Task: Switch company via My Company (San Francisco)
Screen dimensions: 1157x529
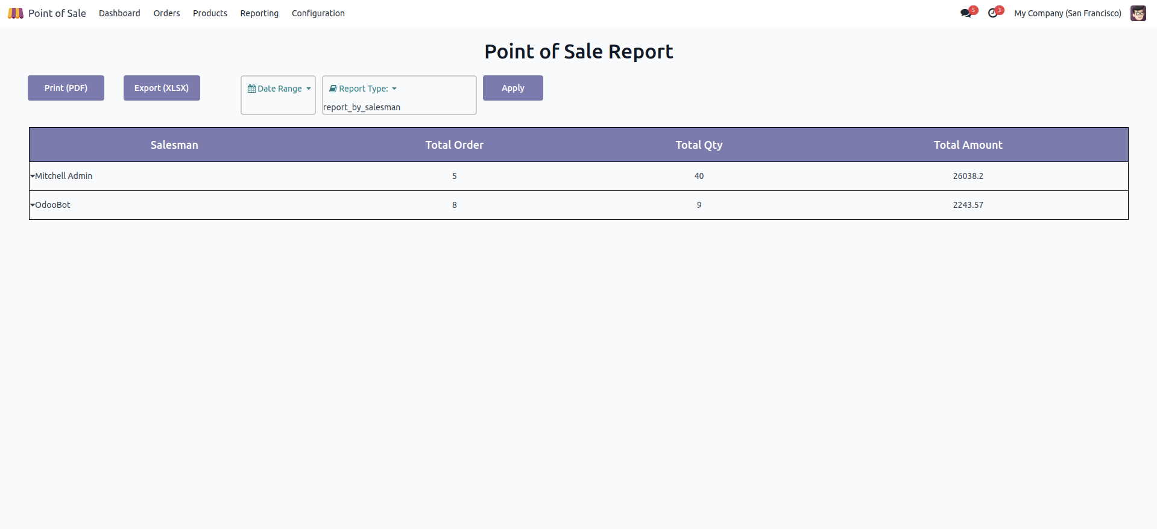Action: coord(1067,13)
